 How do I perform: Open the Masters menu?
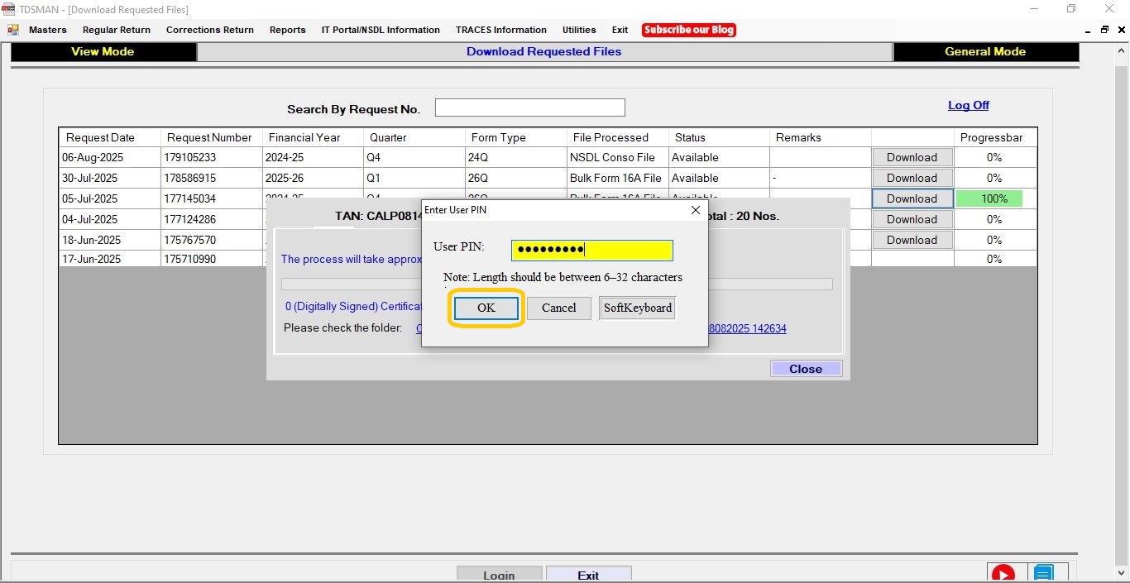48,30
